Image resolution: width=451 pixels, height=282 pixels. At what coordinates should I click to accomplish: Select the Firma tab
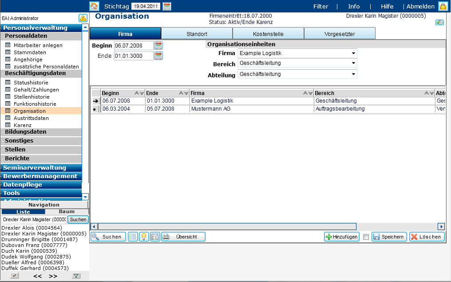tap(126, 34)
